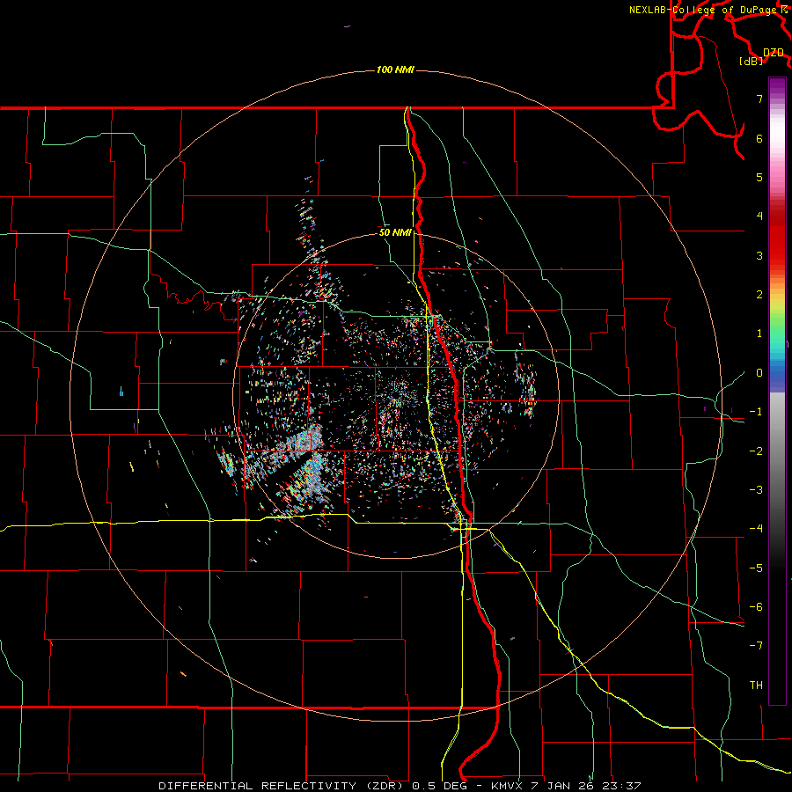Click the "6" value on color scale
This screenshot has height=792, width=792.
(759, 138)
